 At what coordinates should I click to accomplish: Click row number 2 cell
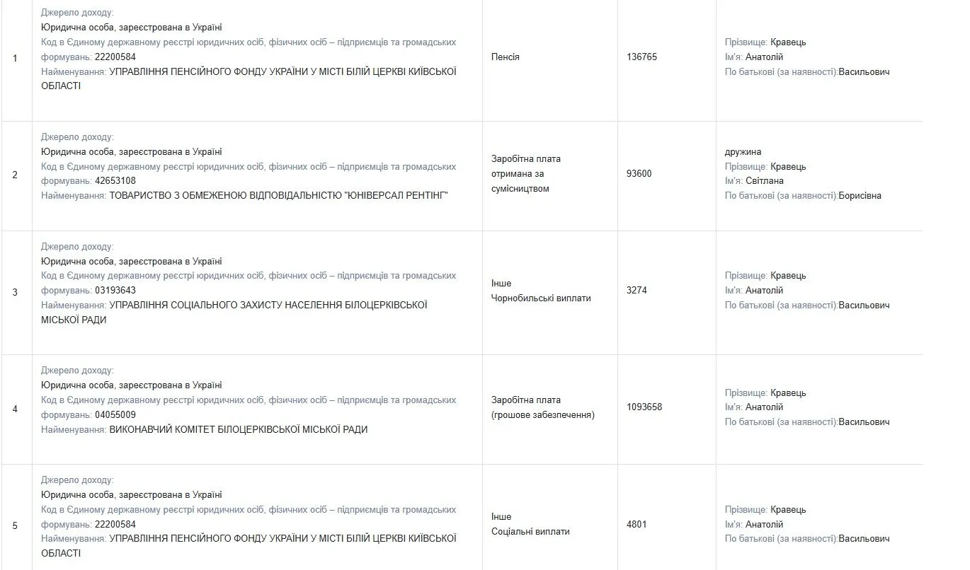pos(16,174)
